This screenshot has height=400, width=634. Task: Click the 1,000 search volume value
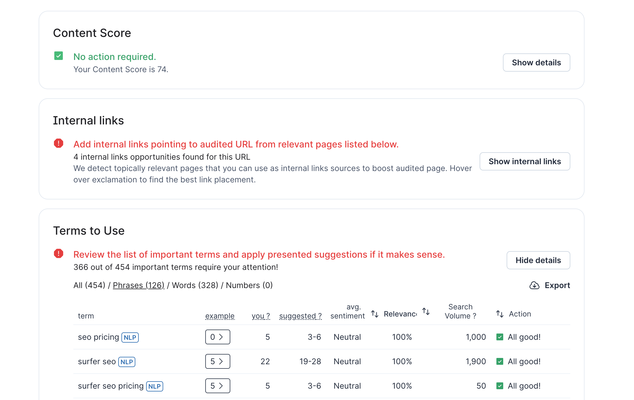(x=476, y=337)
